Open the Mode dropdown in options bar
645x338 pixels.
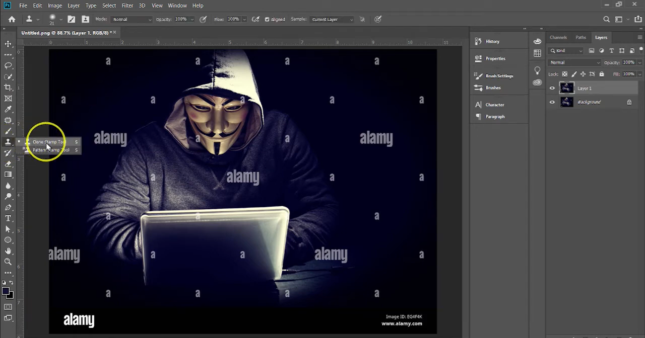pos(132,19)
